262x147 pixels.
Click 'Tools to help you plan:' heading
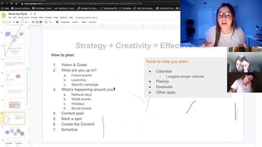pyautogui.click(x=167, y=62)
